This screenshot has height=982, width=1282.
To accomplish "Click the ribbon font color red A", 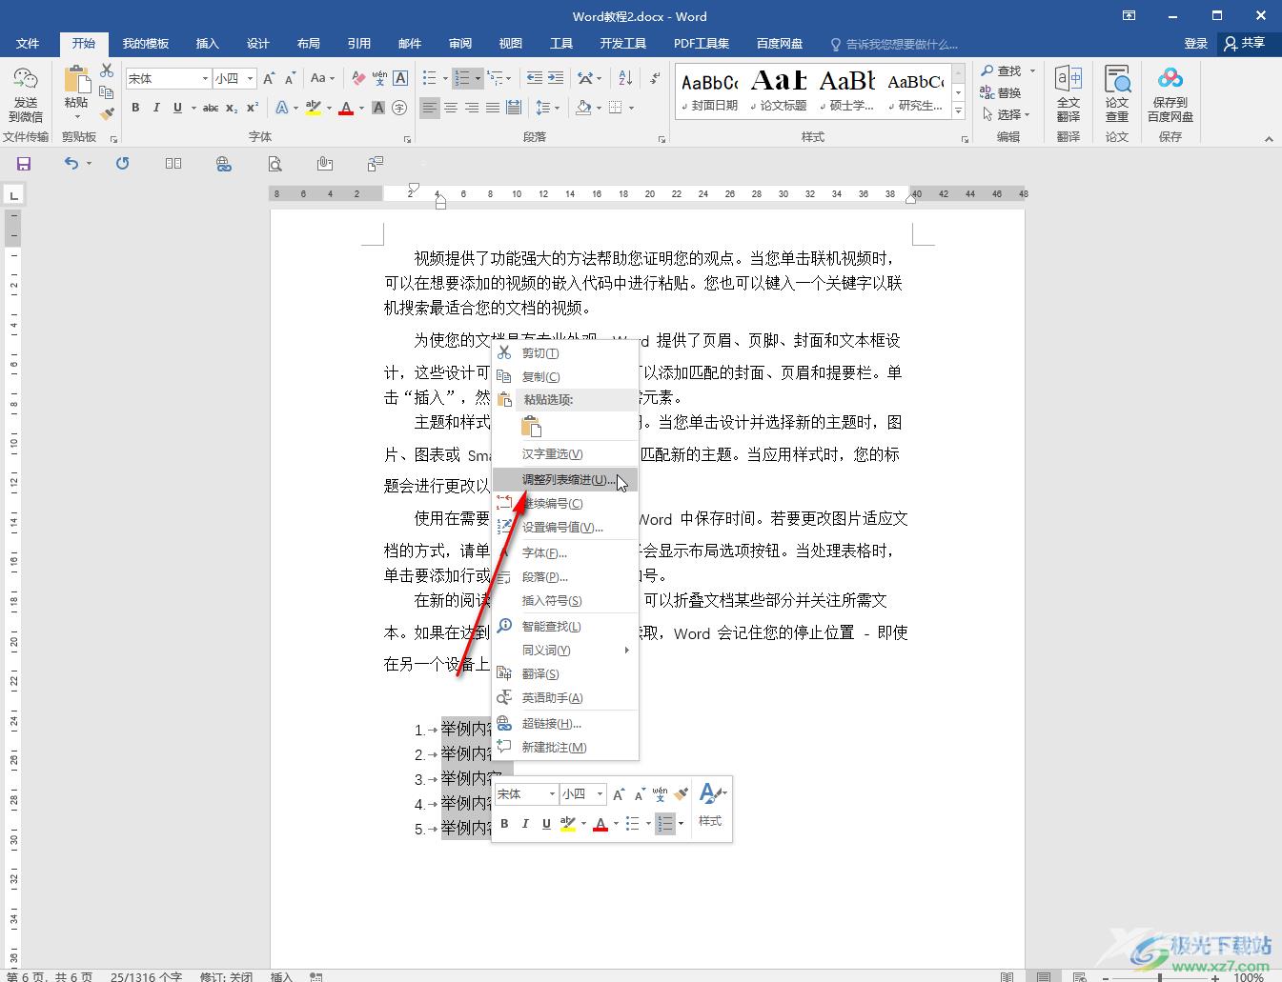I will point(346,108).
